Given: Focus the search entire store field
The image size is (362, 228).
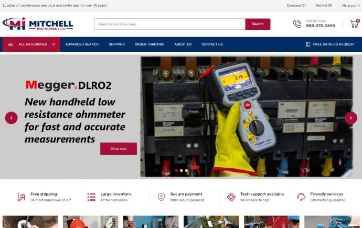Looking at the screenshot, I should [169, 24].
